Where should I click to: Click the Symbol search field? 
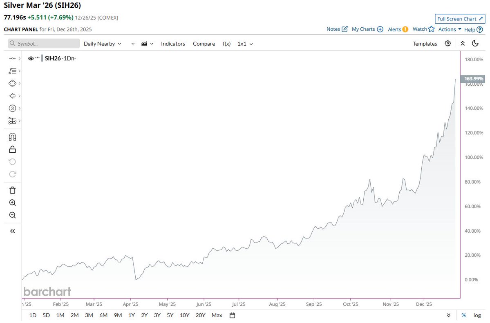(44, 43)
